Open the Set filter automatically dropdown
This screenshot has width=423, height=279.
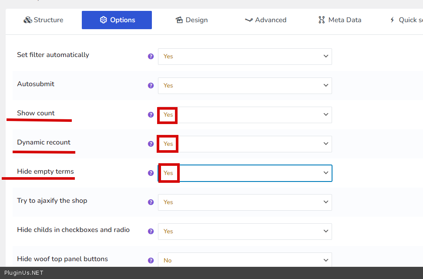point(245,57)
